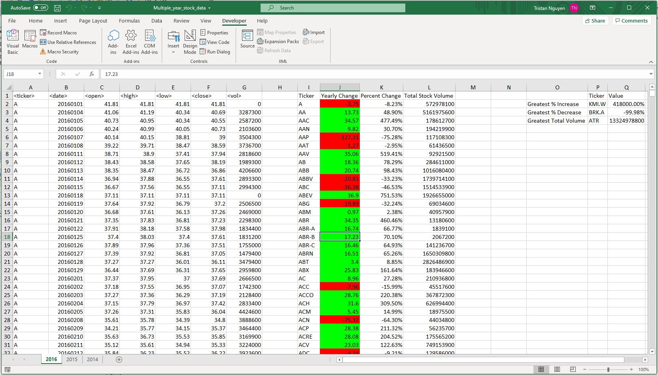Open the file name dropdown in title bar
Screen dimensions: 658x375
pos(209,8)
